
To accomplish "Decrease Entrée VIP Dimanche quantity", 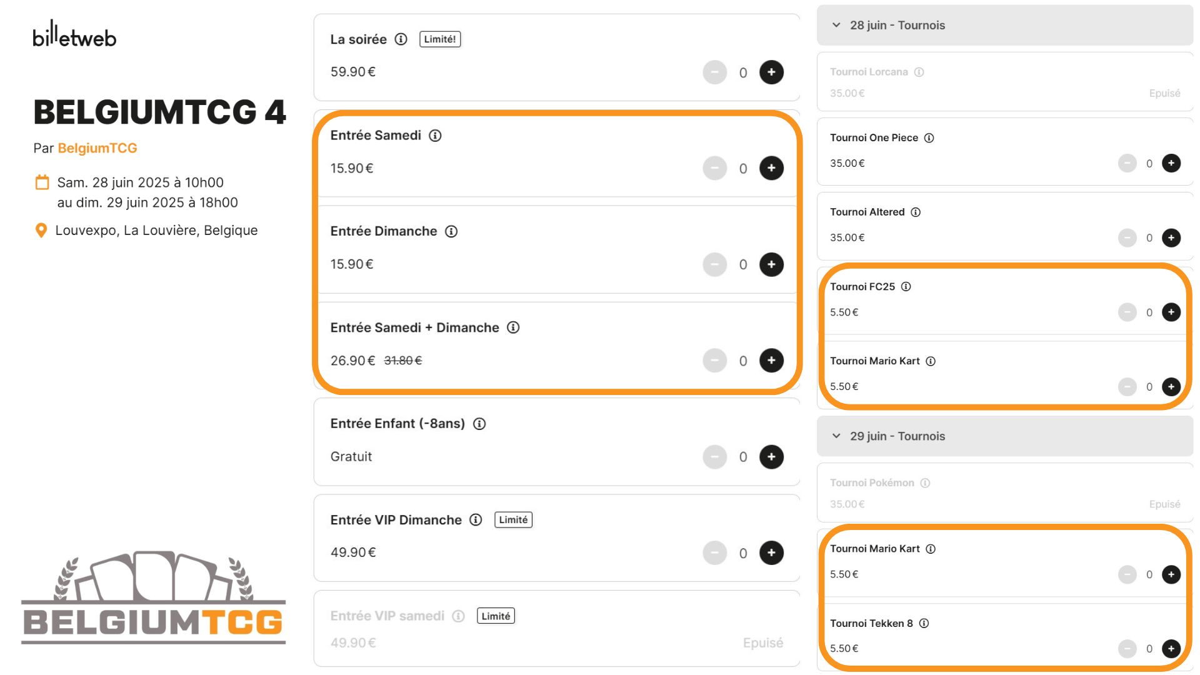I will click(x=715, y=553).
